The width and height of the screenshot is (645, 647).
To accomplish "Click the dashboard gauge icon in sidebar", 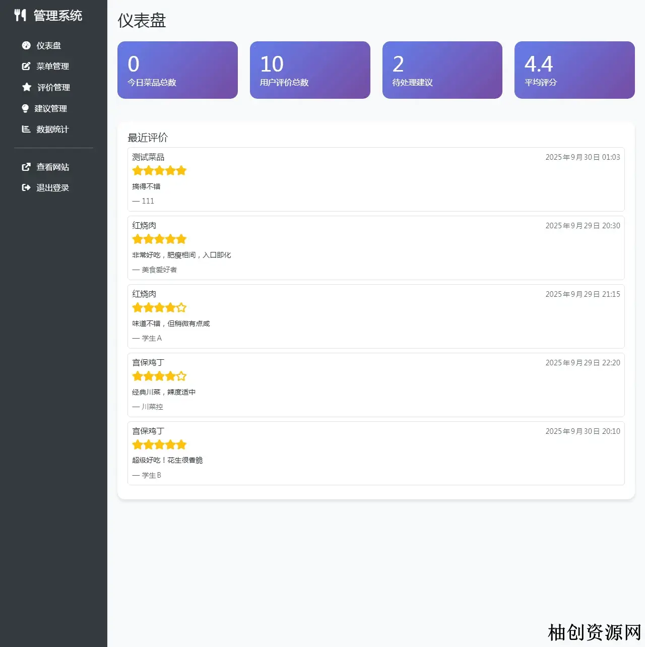I will pos(26,45).
